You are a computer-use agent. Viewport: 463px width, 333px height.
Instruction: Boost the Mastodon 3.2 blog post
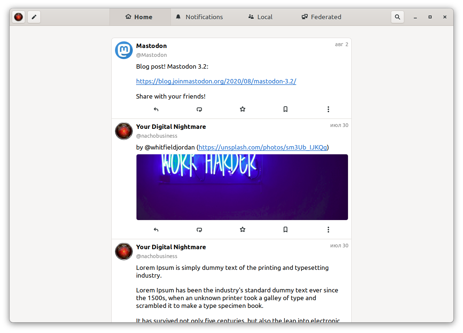[199, 109]
